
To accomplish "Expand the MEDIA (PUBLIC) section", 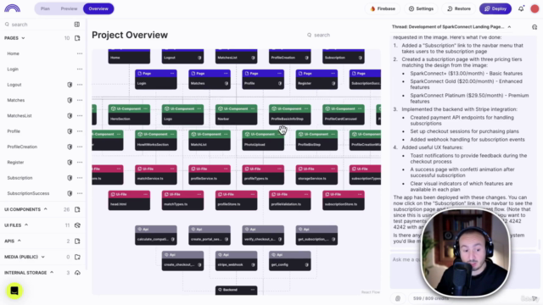I will (43, 257).
